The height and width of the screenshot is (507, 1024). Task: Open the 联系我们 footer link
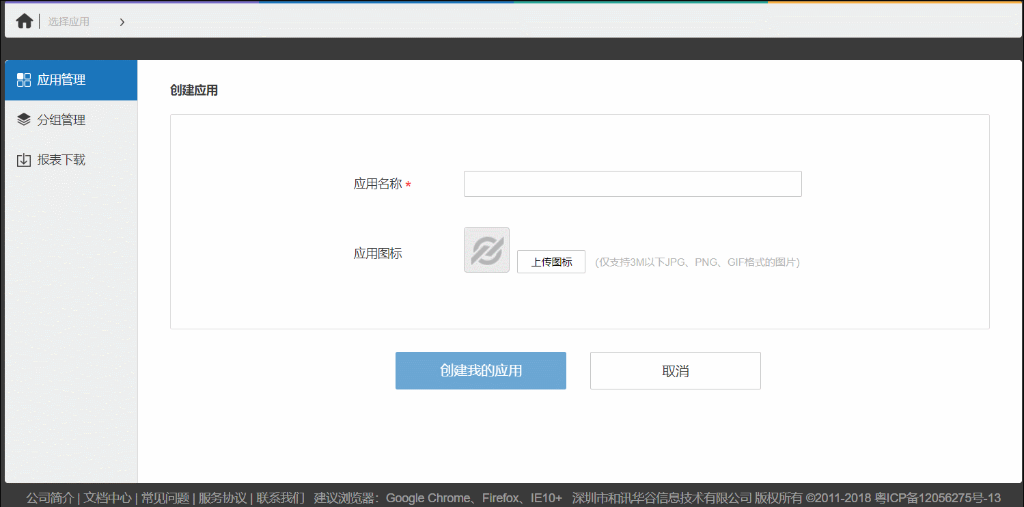[x=281, y=498]
